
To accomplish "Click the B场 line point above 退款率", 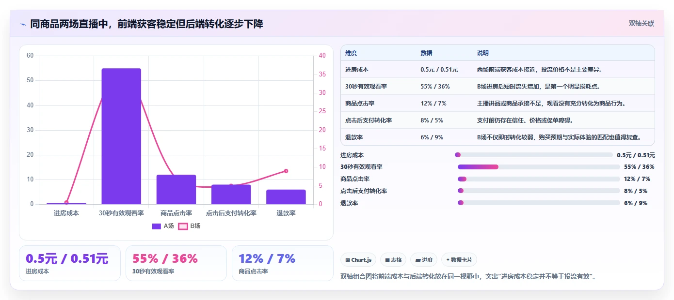I will point(286,171).
